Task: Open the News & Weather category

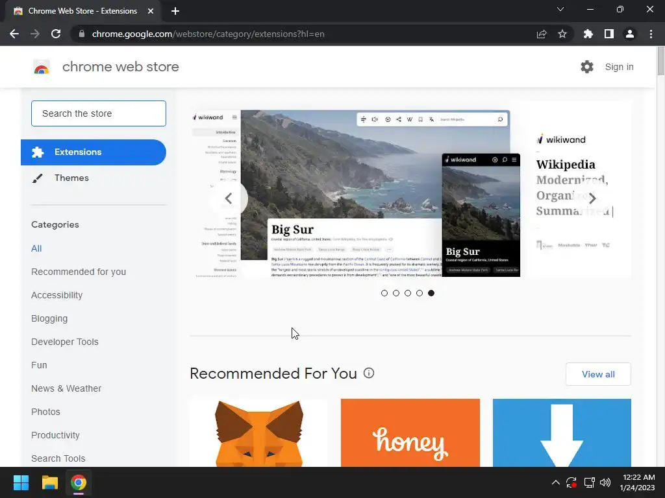Action: point(66,388)
